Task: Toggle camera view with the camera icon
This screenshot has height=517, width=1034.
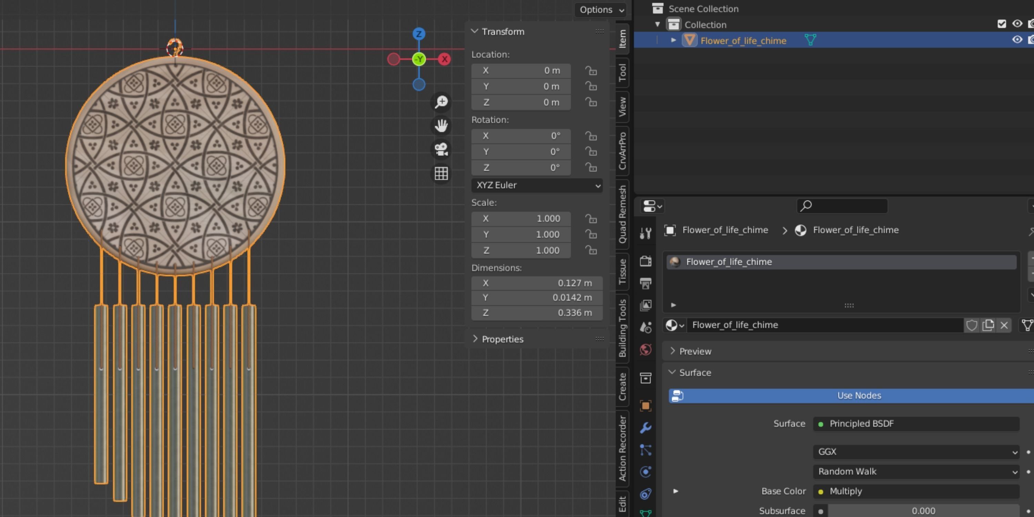Action: point(441,149)
